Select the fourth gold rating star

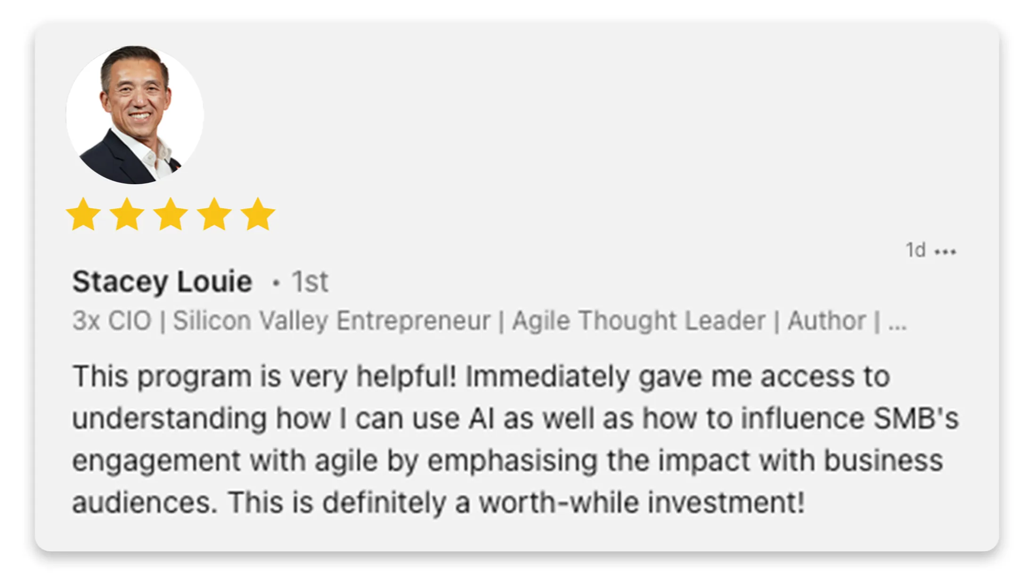214,214
